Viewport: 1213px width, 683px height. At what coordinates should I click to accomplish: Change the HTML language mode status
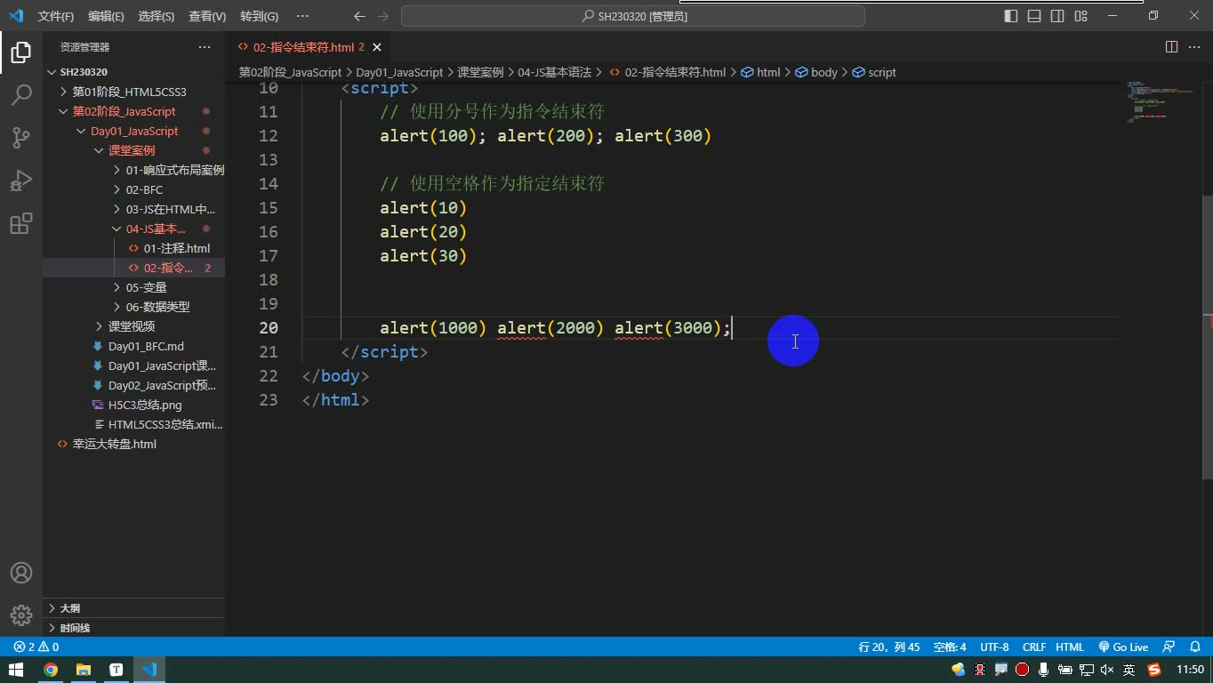pyautogui.click(x=1070, y=647)
